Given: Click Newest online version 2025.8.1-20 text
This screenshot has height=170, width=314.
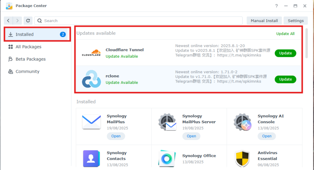Looking at the screenshot, I should click(x=210, y=46).
